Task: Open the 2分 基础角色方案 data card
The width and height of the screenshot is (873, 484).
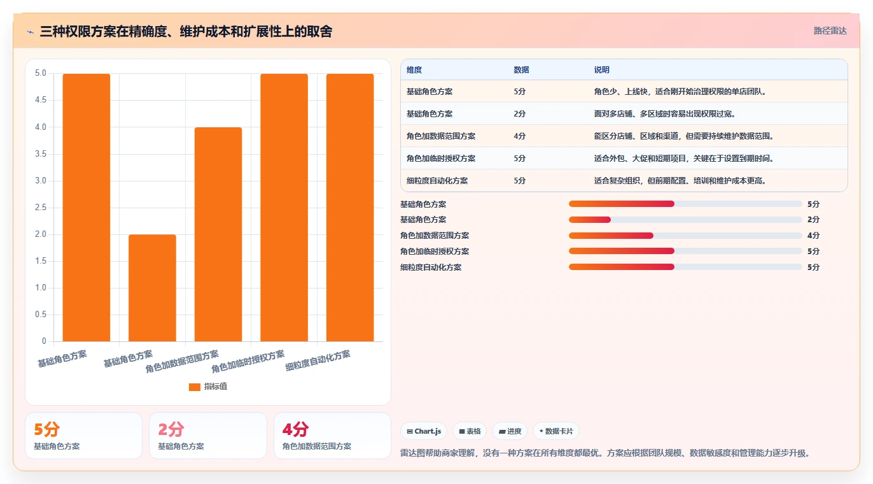Action: [208, 436]
